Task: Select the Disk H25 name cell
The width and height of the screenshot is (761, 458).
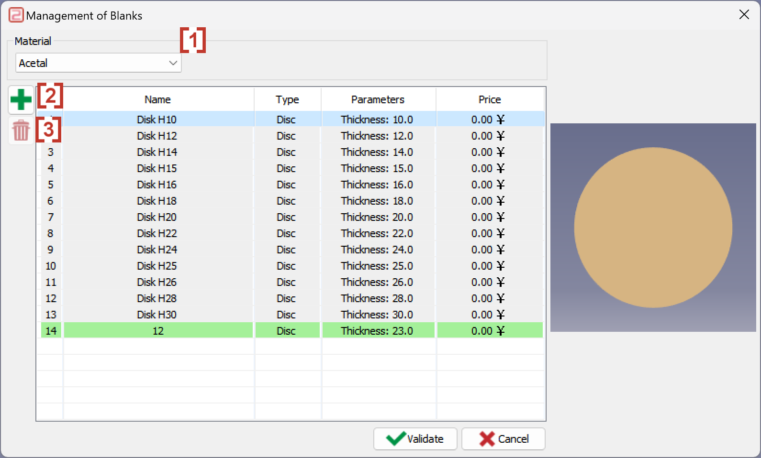Action: (158, 266)
